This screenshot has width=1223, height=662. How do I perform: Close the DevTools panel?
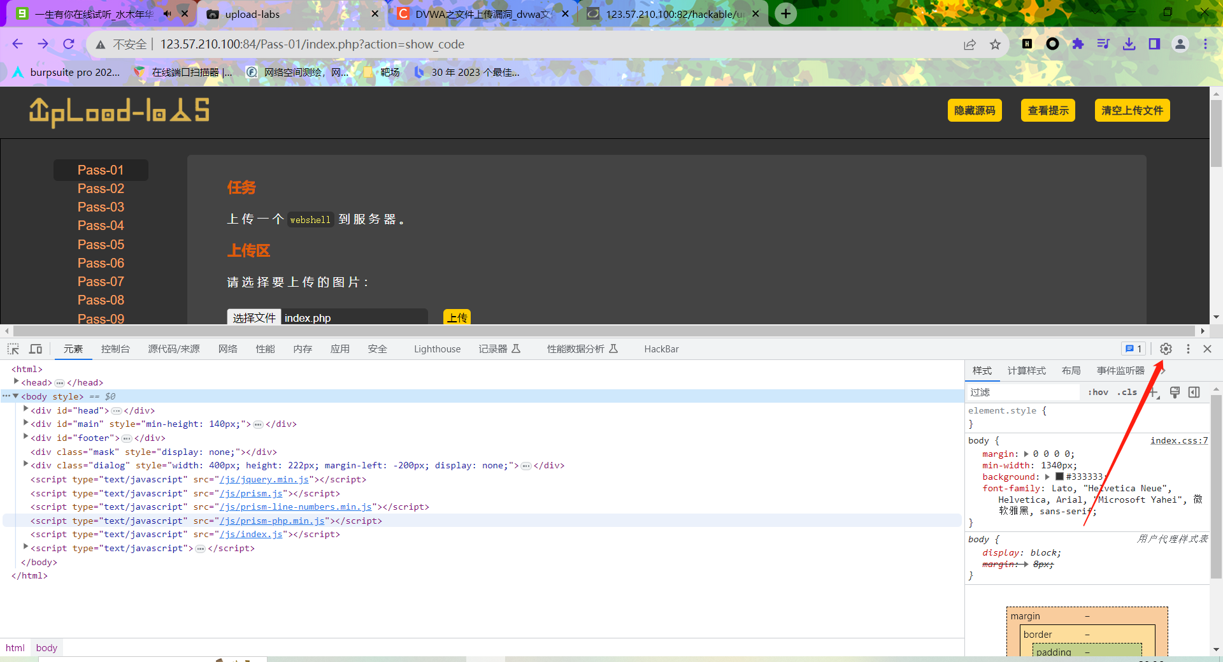pos(1207,349)
